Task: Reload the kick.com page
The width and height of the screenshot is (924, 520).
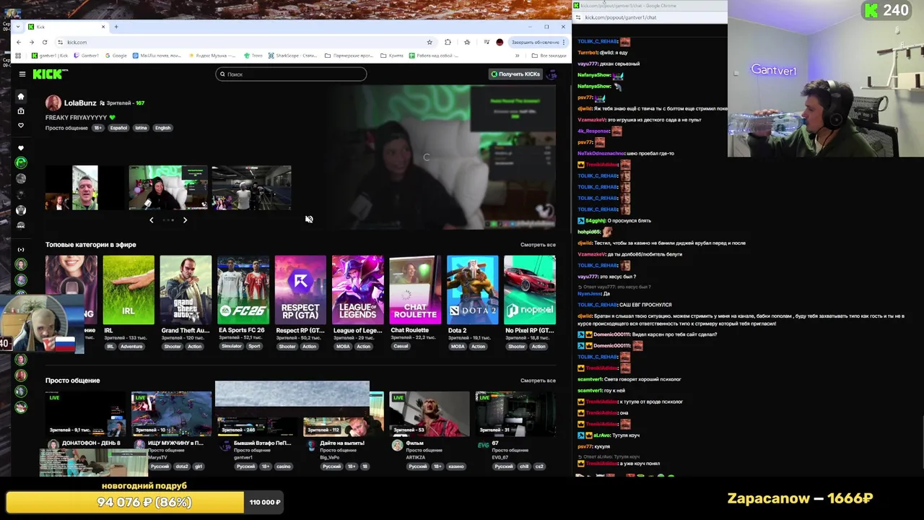Action: tap(45, 42)
